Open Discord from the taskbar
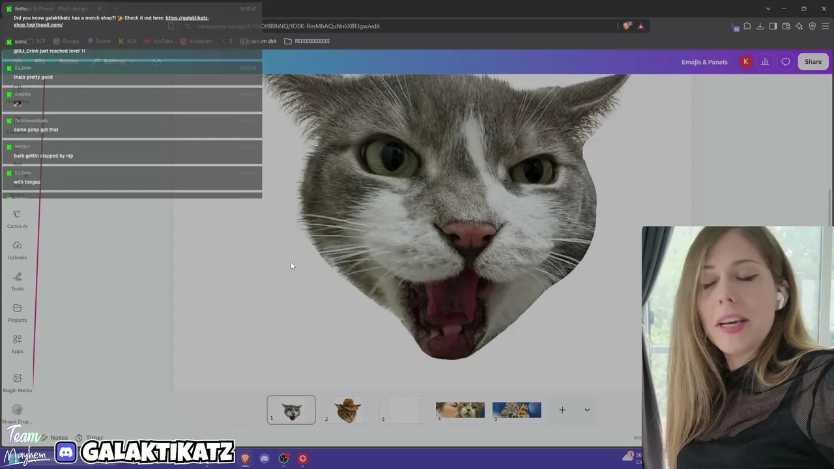This screenshot has width=834, height=469. (x=264, y=459)
